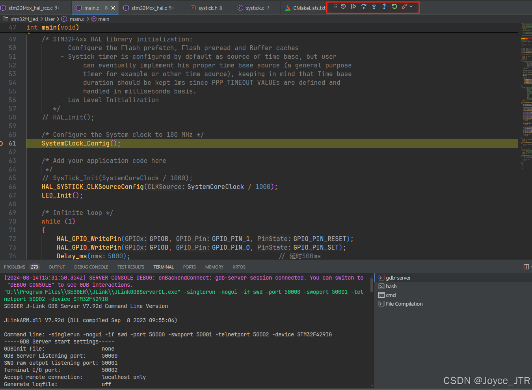Select the File Compilation terminal

pyautogui.click(x=453, y=304)
